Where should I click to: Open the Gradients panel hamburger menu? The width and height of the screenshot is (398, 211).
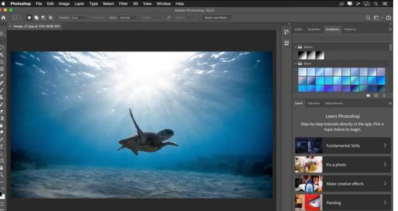click(x=390, y=29)
